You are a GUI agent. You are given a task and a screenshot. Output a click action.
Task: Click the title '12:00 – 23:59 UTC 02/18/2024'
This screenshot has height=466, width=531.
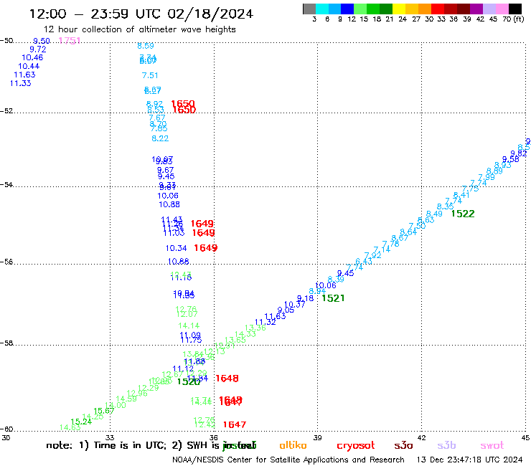141,14
